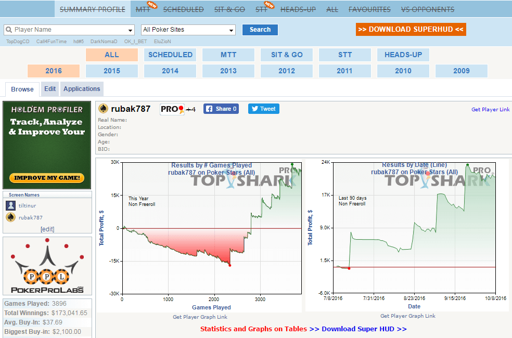Tweet the profile via Twitter button

[263, 109]
